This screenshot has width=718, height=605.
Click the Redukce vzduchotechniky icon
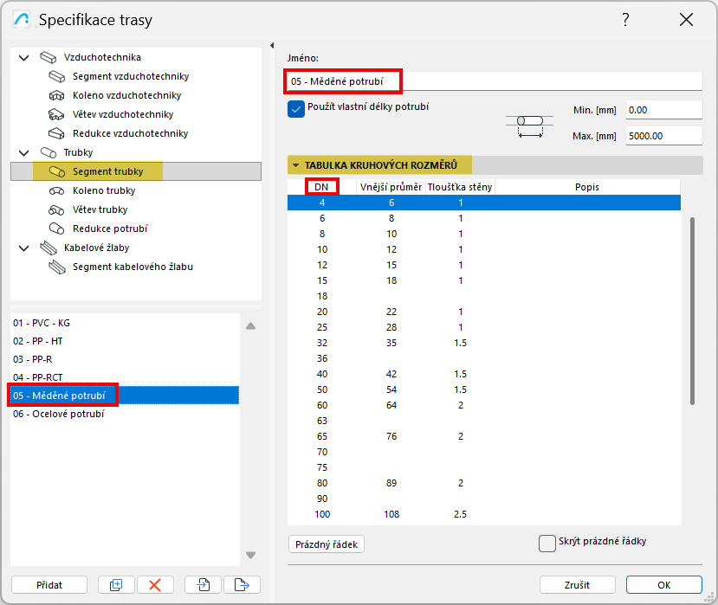pos(57,133)
